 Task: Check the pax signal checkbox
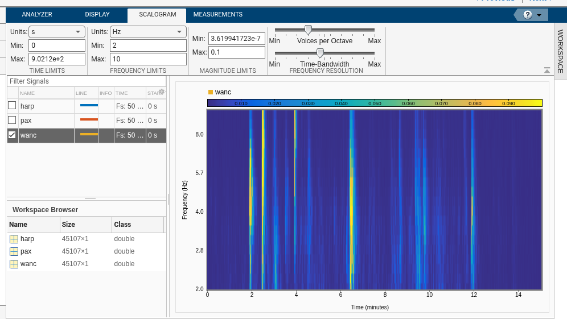12,120
